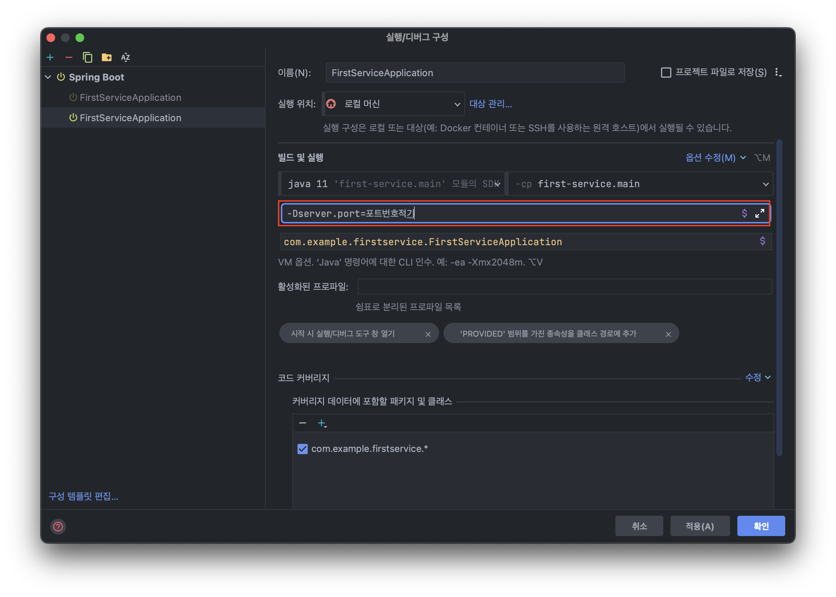Screen dimensions: 836x597
Task: Select the first FirstServiceApplication tree entry
Action: (130, 98)
